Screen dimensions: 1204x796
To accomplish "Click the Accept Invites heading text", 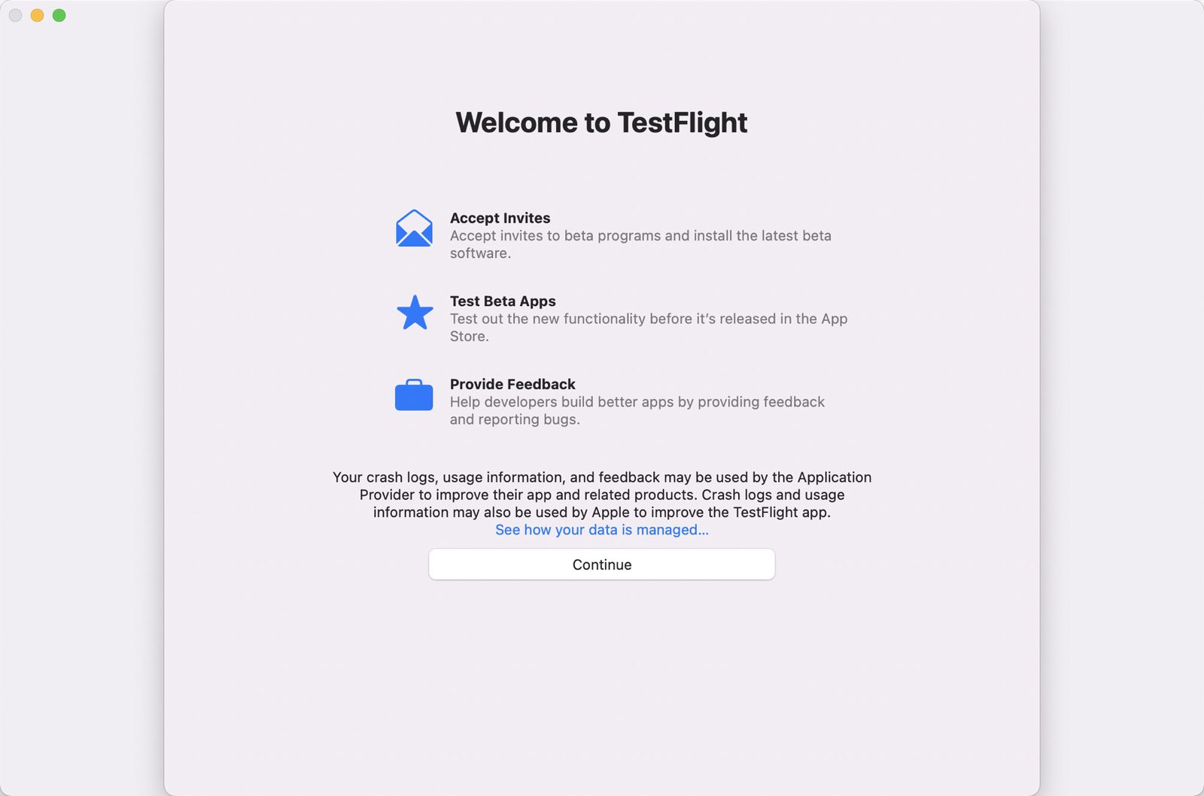I will [500, 218].
